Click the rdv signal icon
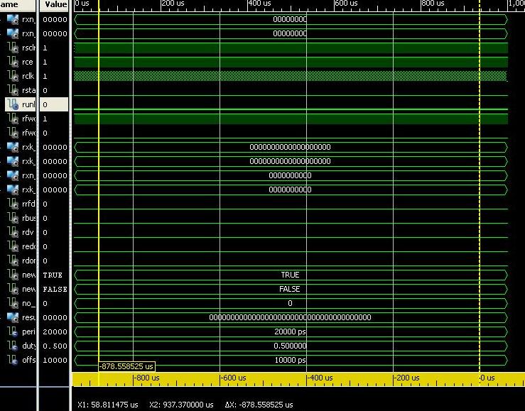Viewport: 525px width, 411px height. (x=12, y=232)
